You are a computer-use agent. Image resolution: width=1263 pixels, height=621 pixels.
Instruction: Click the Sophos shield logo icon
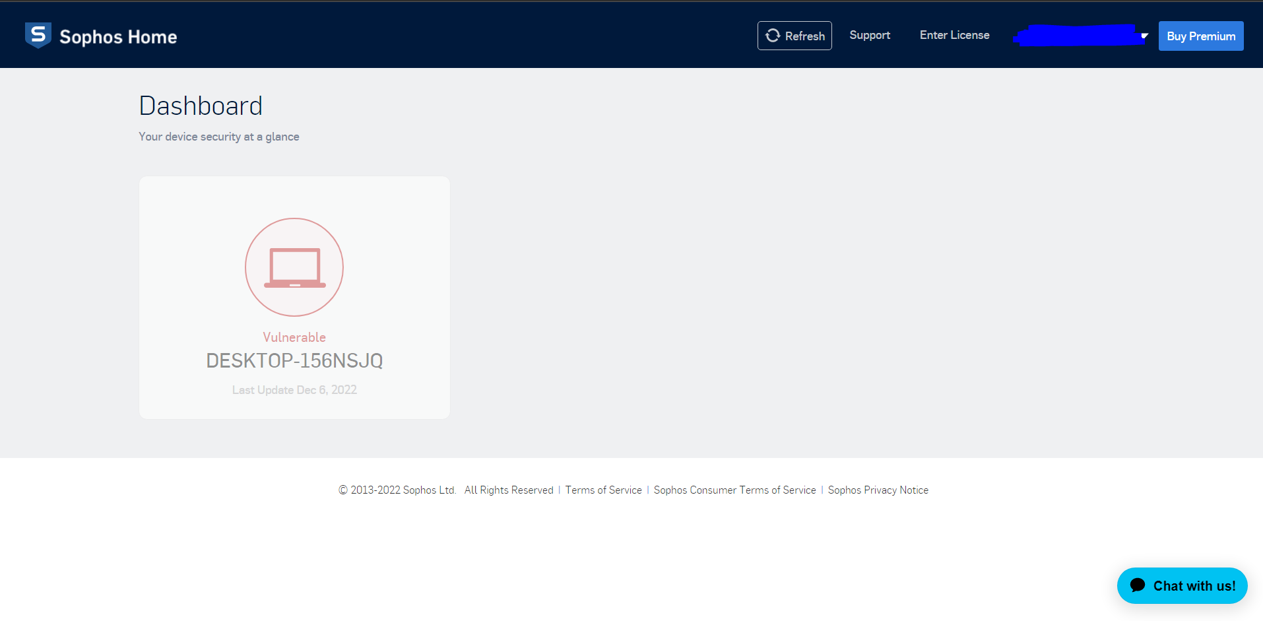(x=38, y=35)
